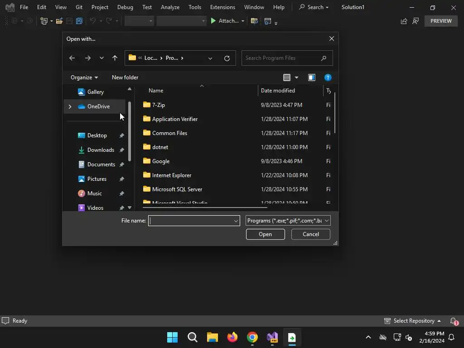The image size is (464, 348).
Task: Open the Debug menu
Action: [125, 7]
